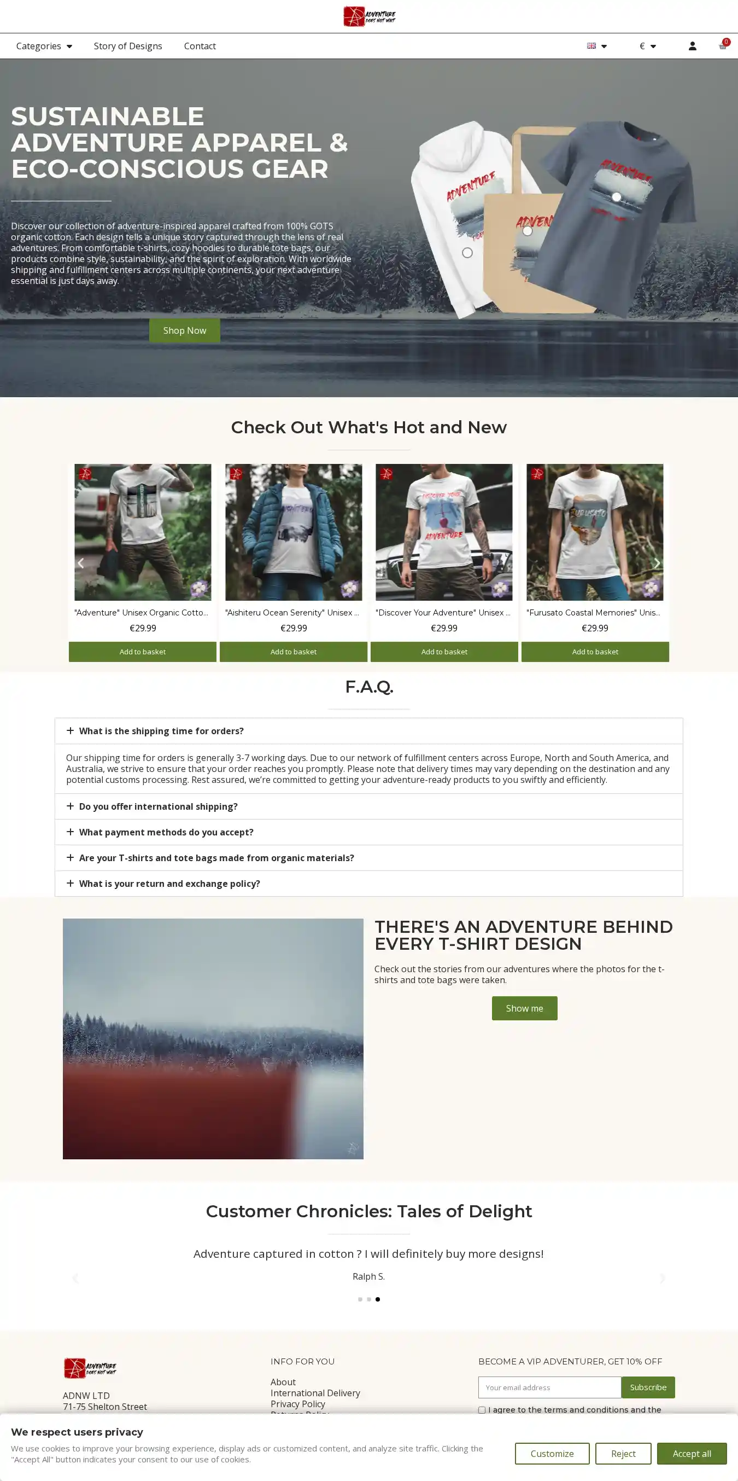Show next customer testimonial with arrow

(662, 1278)
